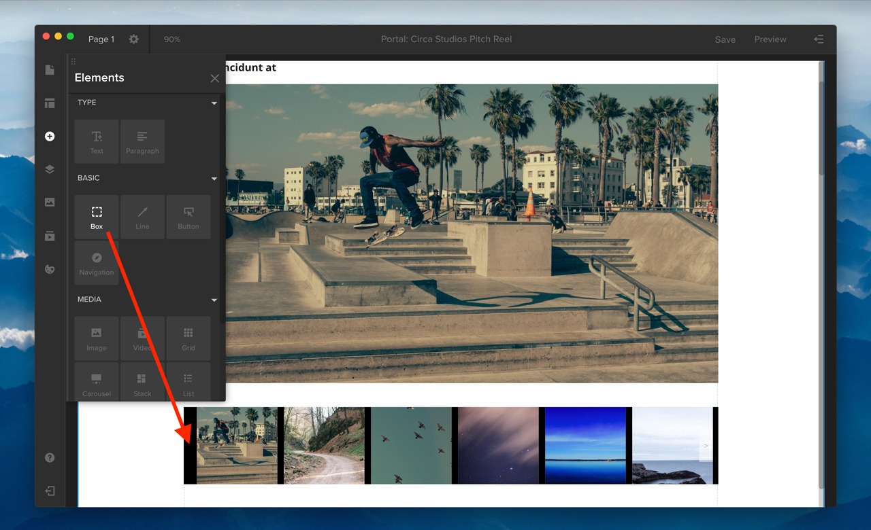The width and height of the screenshot is (871, 530).
Task: Select the dirt road carousel thumbnail
Action: coord(324,446)
